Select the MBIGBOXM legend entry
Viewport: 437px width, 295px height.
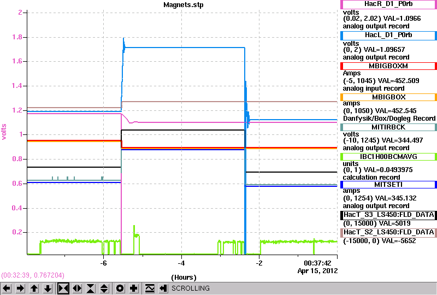[388, 66]
